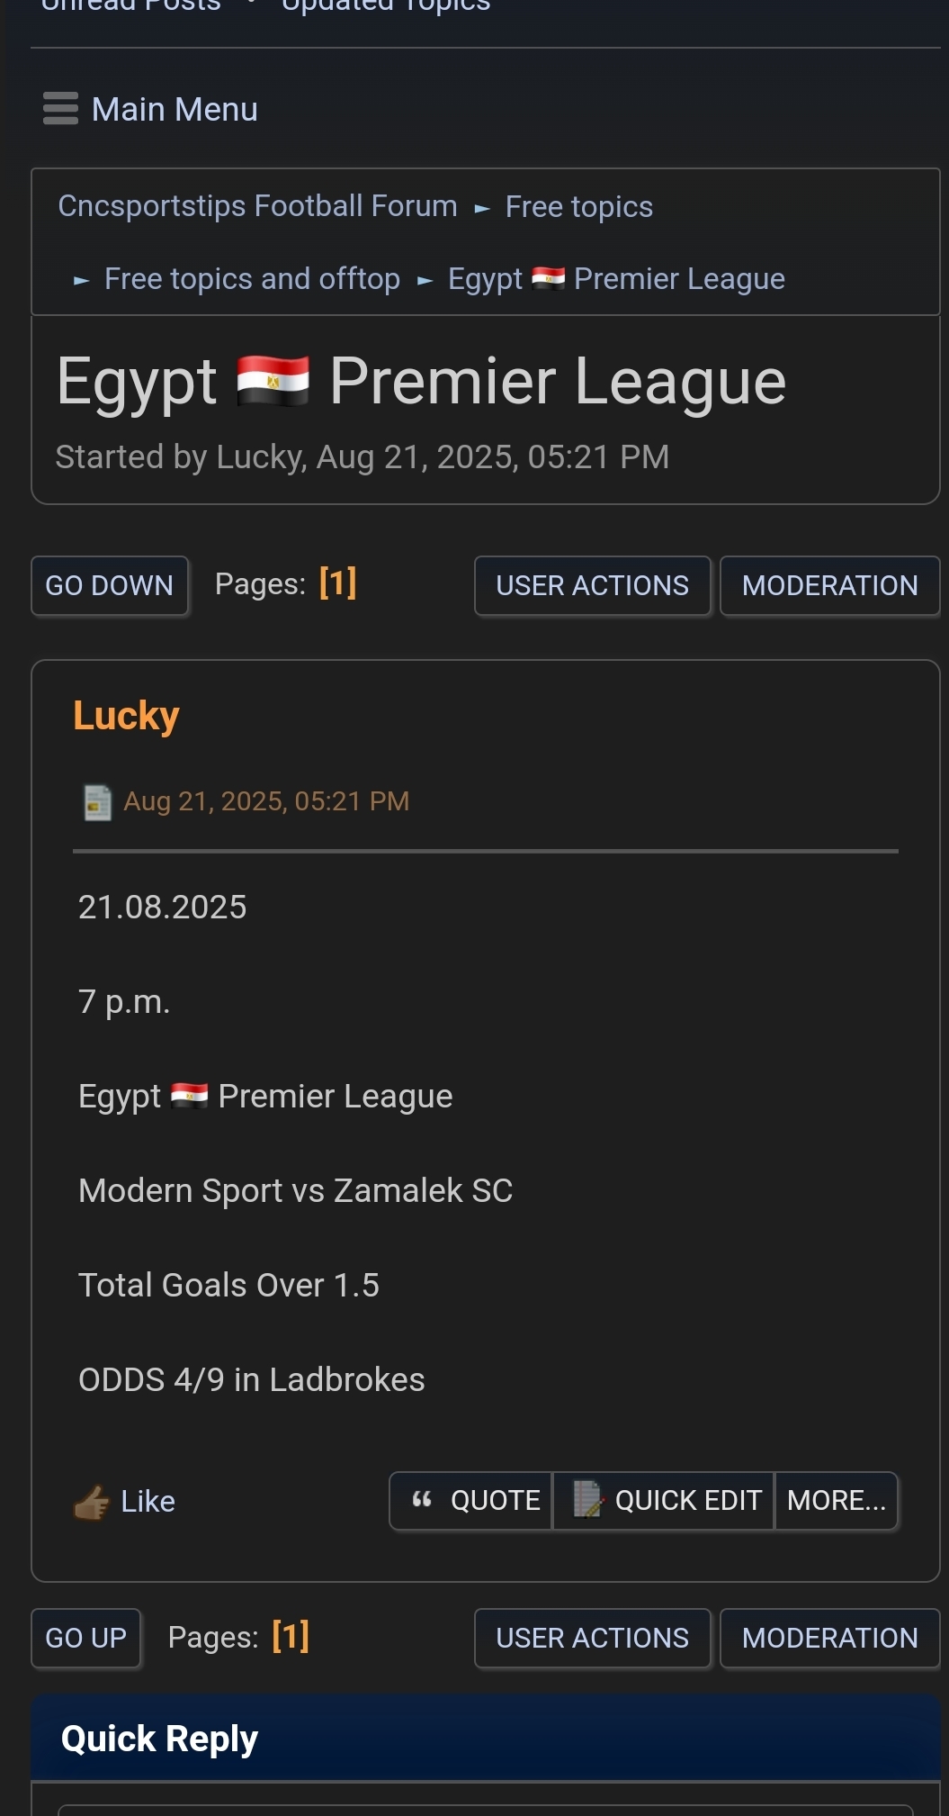
Task: Click the Quick Edit pencil icon
Action: [x=587, y=1500]
